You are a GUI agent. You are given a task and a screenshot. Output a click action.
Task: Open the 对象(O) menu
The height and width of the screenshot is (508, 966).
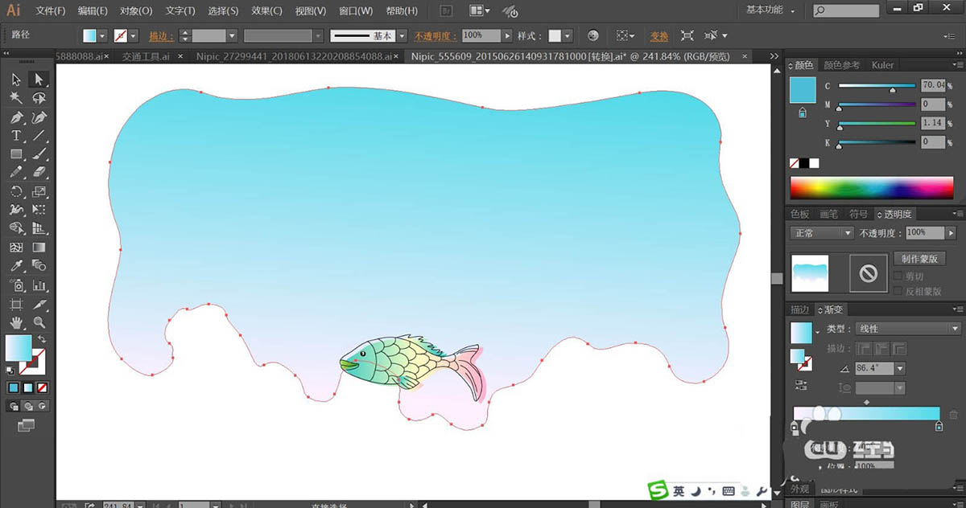(136, 11)
